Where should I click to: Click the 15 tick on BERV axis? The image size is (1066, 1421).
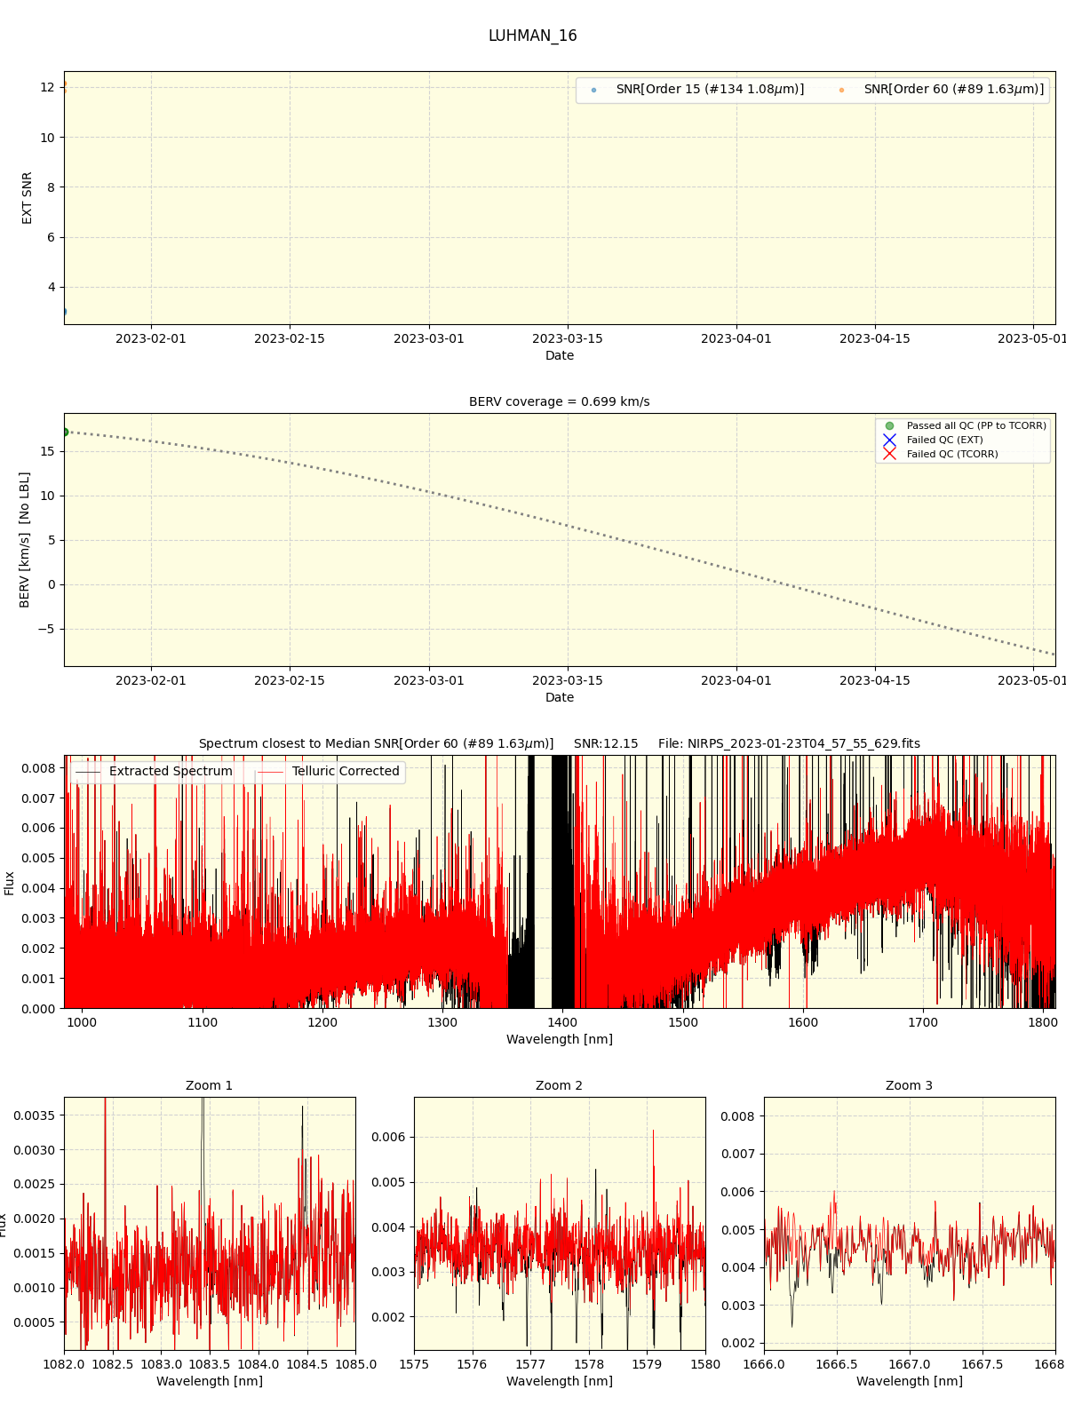(x=47, y=451)
